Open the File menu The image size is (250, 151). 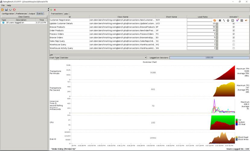pos(3,5)
